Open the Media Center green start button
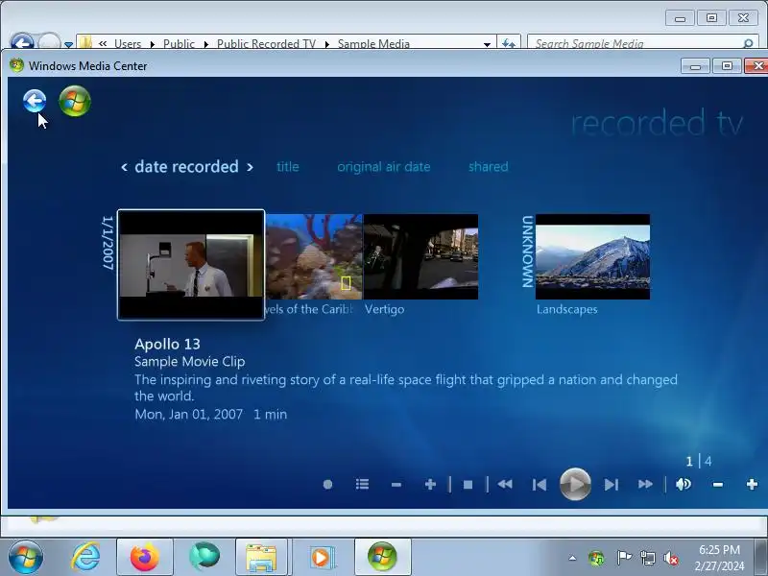This screenshot has height=576, width=768. coord(75,102)
